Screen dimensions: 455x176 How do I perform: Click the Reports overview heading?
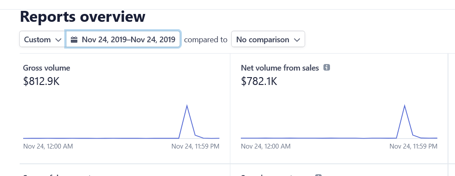83,17
